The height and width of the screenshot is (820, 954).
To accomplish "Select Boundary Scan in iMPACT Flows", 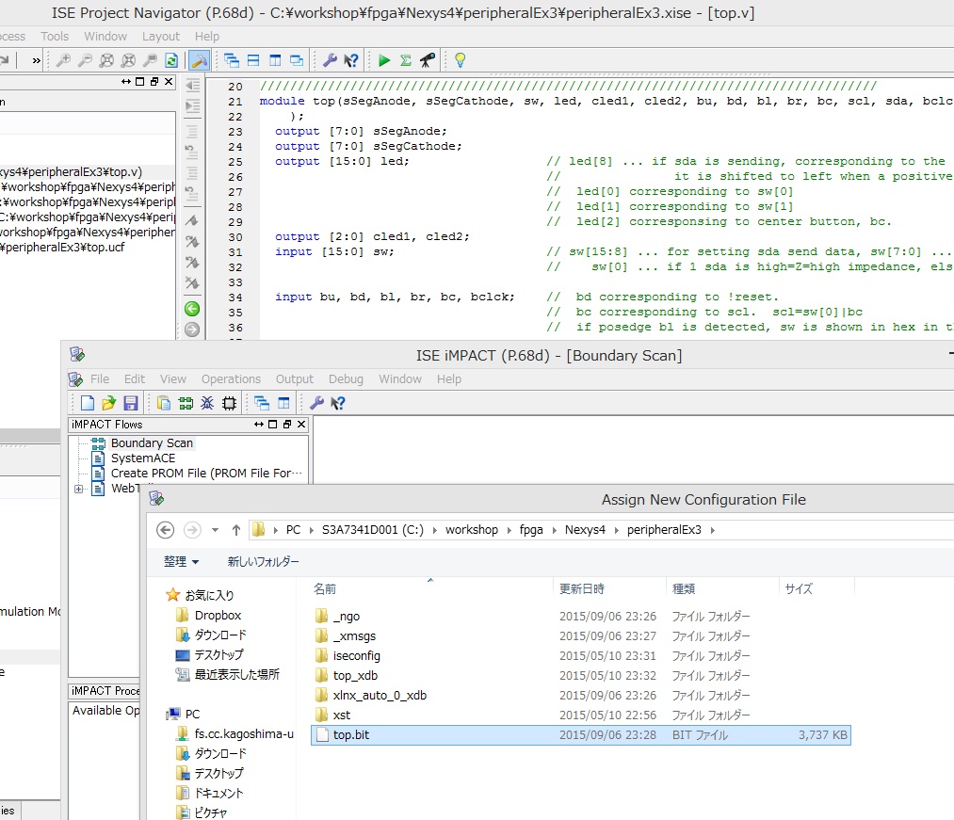I will click(151, 442).
